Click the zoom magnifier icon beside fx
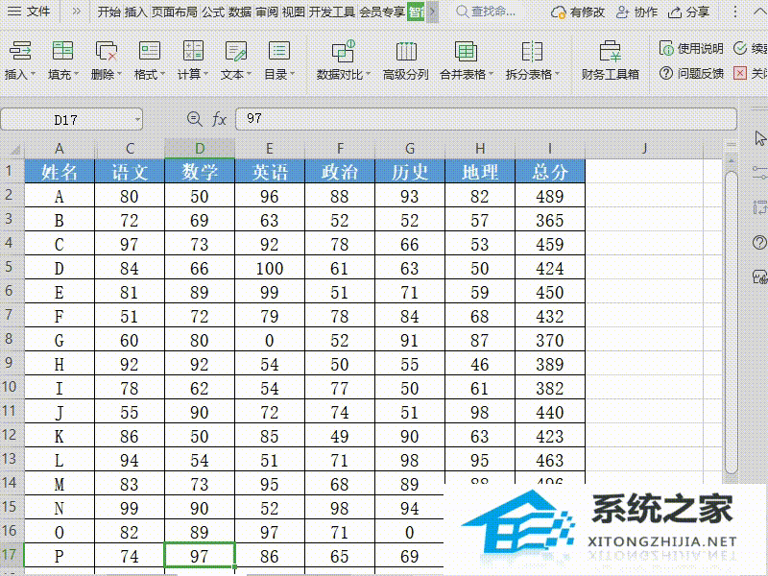Screen dimensions: 768x576 click(194, 119)
